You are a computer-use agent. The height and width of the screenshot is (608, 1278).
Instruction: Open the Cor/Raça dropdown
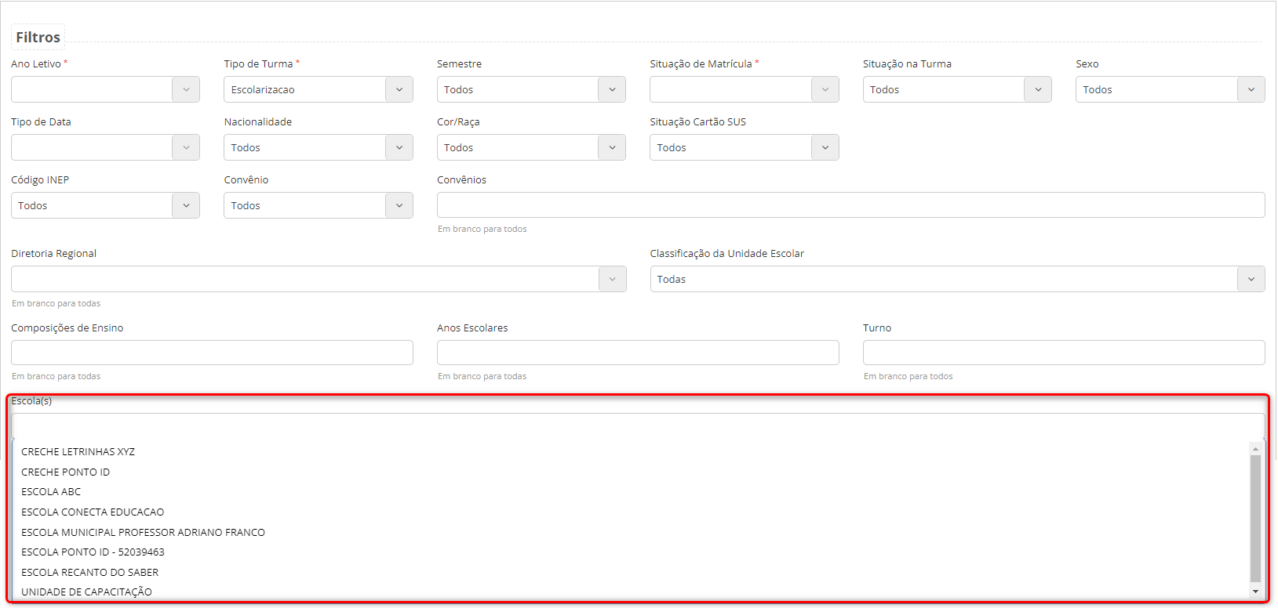point(531,147)
